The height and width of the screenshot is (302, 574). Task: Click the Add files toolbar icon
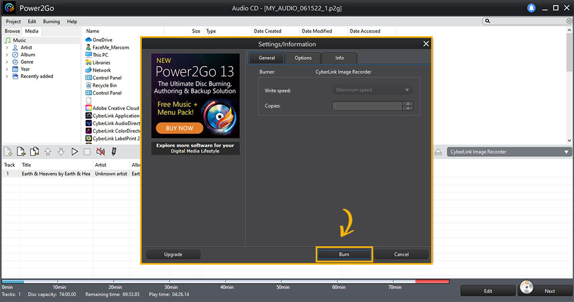click(8, 152)
